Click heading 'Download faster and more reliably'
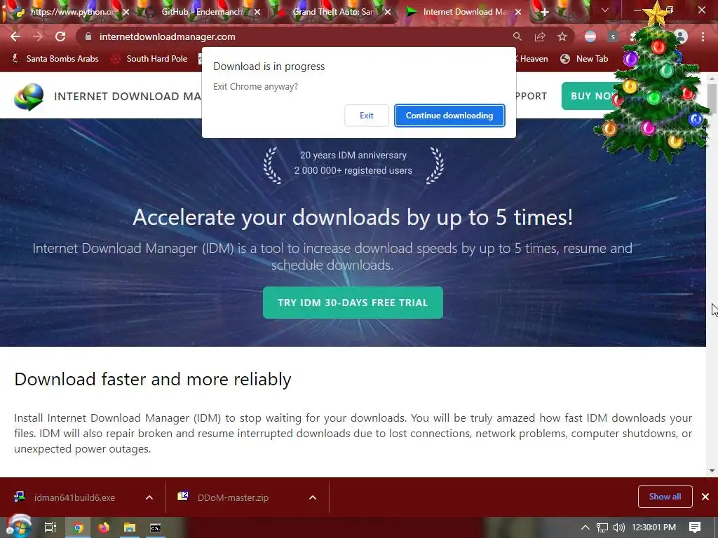Screen dimensions: 718x538 [152, 379]
